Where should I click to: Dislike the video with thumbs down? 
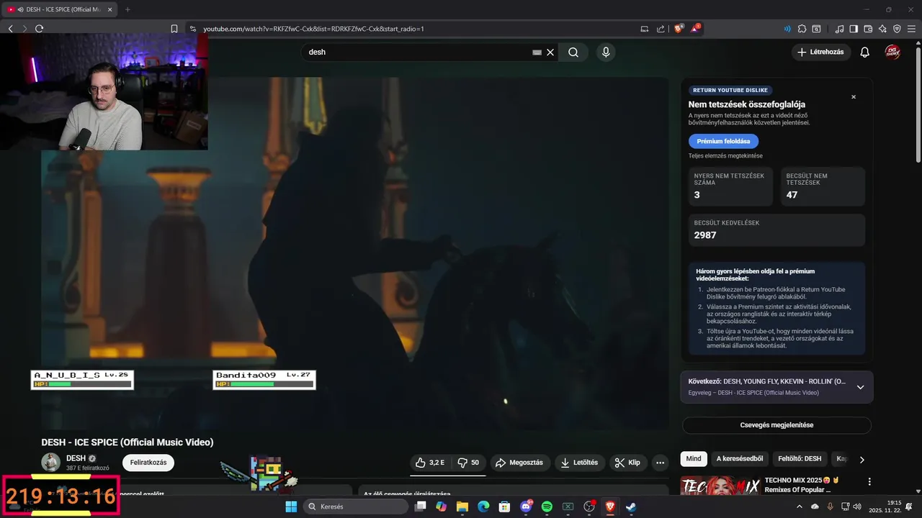click(x=469, y=463)
